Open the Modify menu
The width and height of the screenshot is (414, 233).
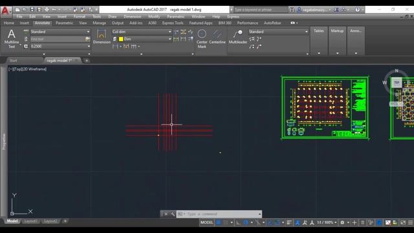[x=154, y=16]
